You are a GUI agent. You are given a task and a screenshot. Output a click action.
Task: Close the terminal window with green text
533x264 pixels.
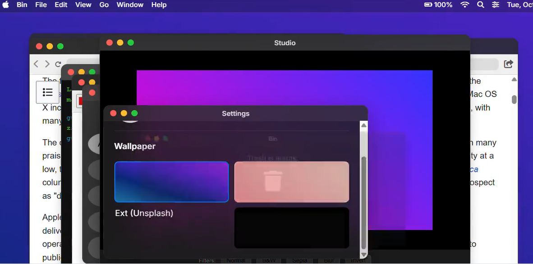pyautogui.click(x=71, y=72)
